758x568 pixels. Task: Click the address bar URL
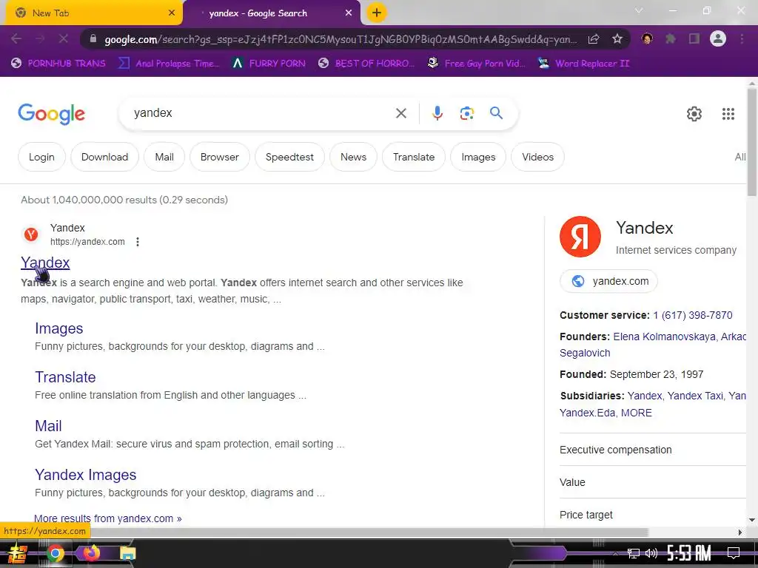(341, 40)
